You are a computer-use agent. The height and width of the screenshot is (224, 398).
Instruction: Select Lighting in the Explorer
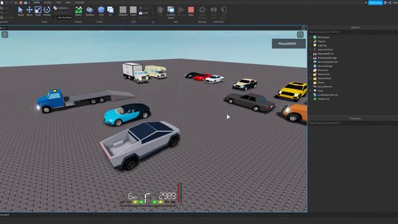[322, 45]
